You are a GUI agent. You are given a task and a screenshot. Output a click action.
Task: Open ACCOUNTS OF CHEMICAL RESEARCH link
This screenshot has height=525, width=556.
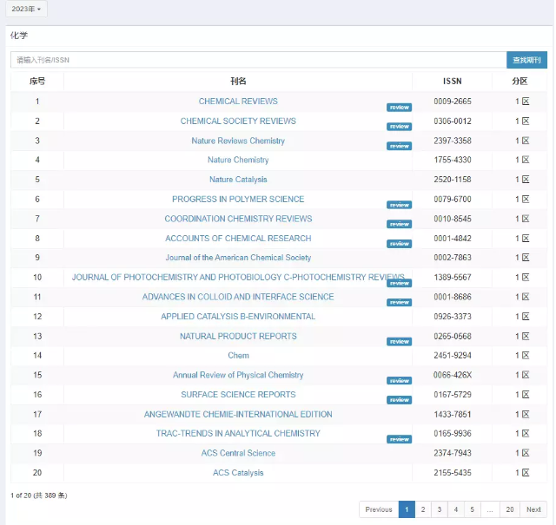(238, 238)
